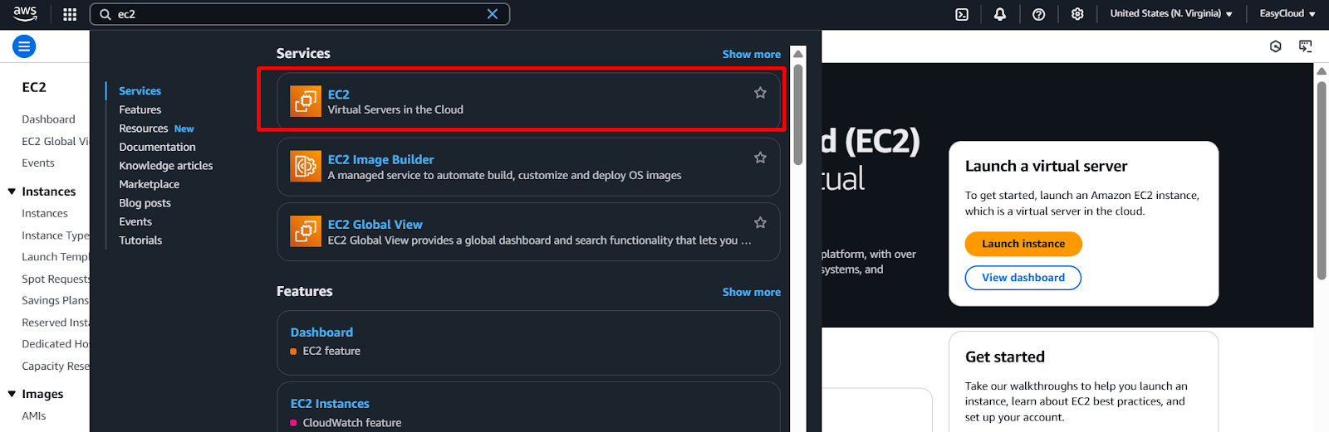Click the Launch instance button
The image size is (1329, 432).
point(1023,244)
